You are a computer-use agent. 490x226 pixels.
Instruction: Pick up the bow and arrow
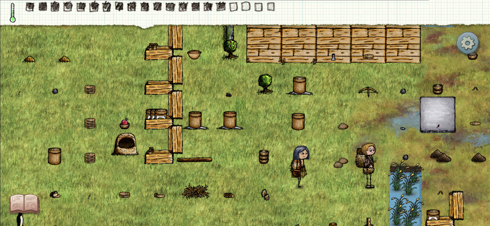[368, 91]
